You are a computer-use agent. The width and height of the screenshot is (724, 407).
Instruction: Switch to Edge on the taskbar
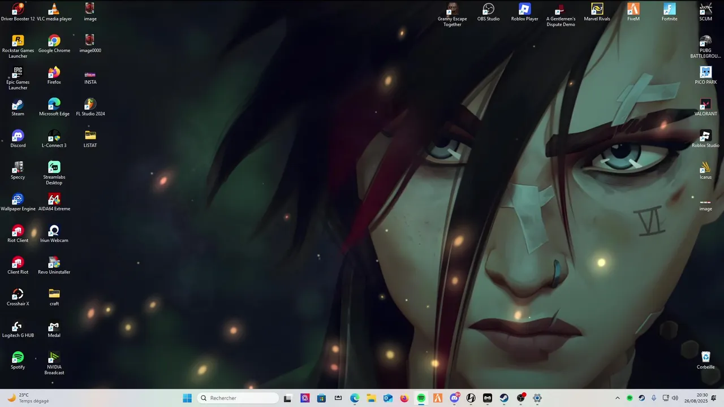355,398
